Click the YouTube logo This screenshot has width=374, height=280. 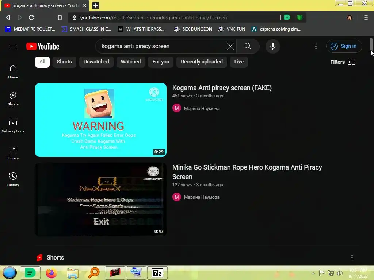coord(43,46)
